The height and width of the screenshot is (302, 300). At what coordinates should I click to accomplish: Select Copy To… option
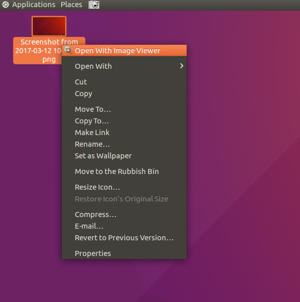pos(124,121)
